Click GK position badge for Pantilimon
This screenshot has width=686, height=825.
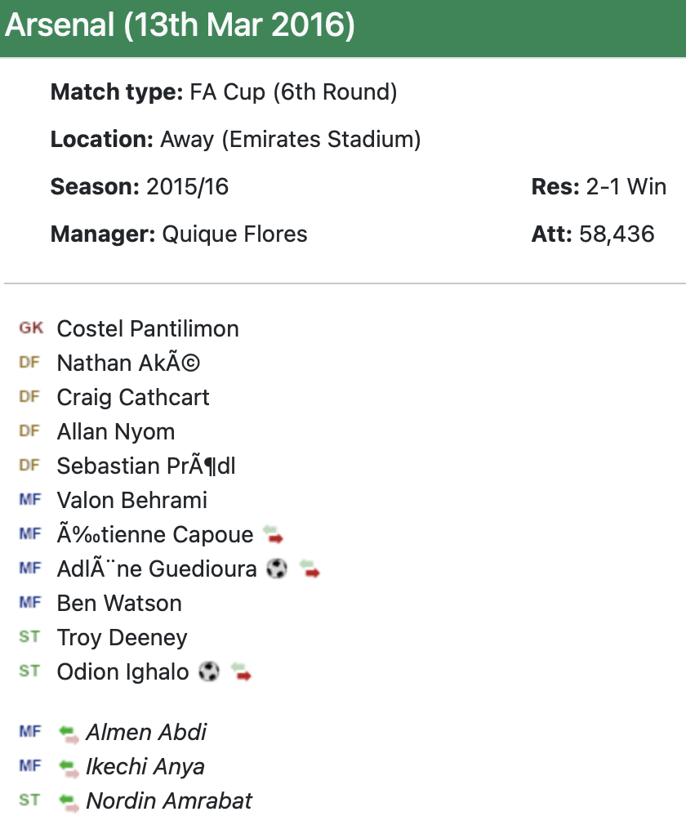(x=31, y=328)
